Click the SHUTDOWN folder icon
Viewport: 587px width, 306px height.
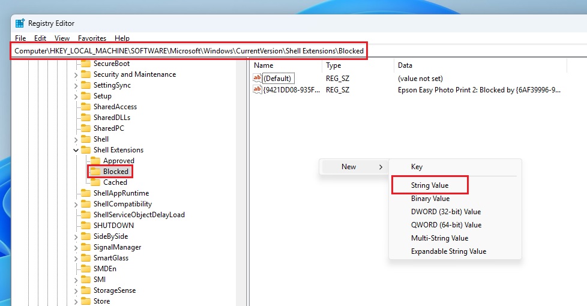coord(86,226)
